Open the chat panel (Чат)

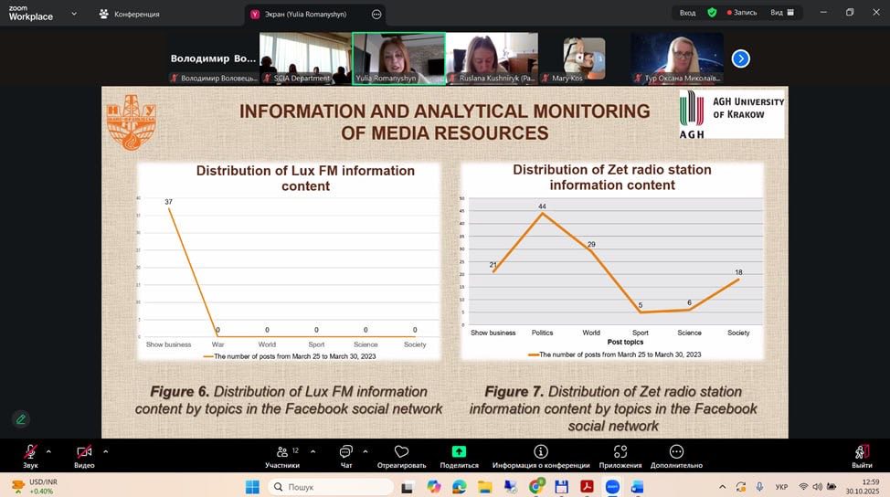346,452
